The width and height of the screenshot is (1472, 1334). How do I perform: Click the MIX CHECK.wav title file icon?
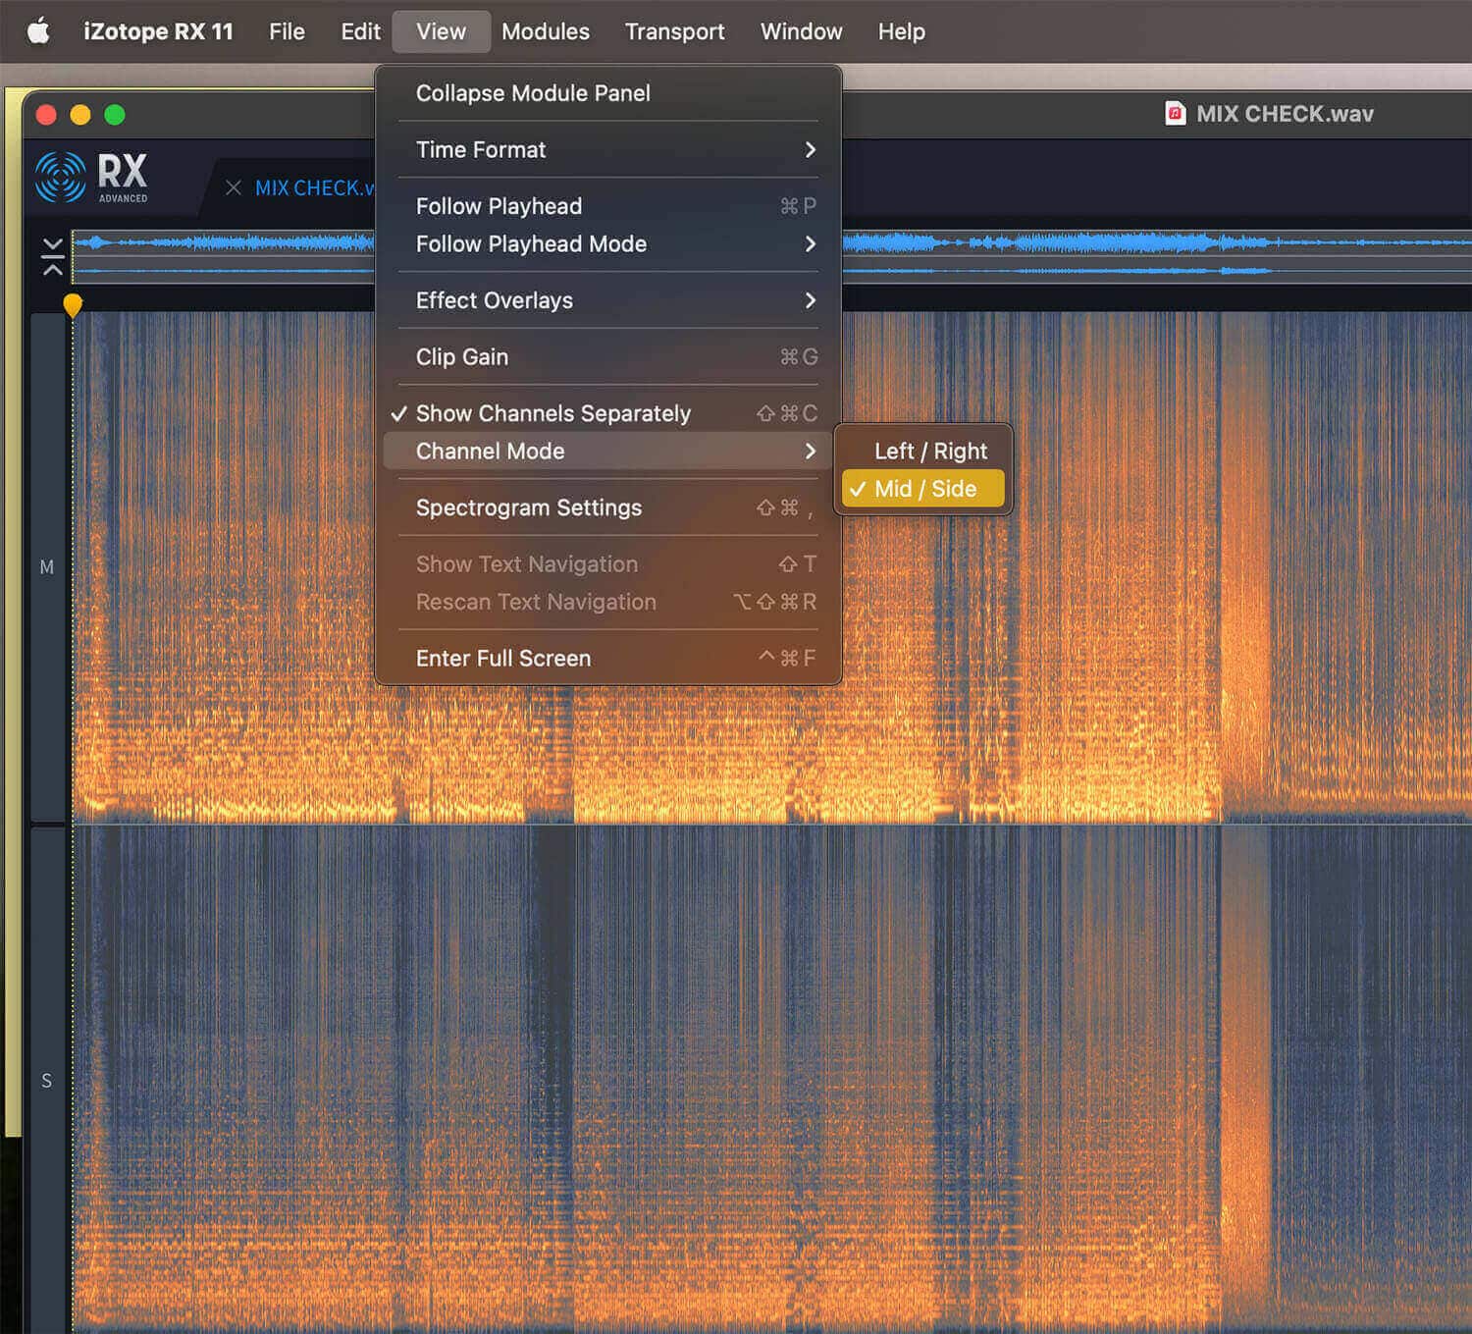coord(1175,114)
